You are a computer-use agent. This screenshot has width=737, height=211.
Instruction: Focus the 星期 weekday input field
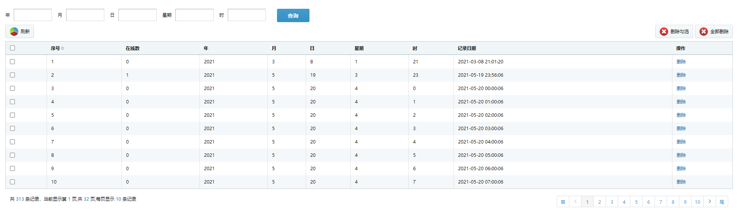tap(194, 15)
